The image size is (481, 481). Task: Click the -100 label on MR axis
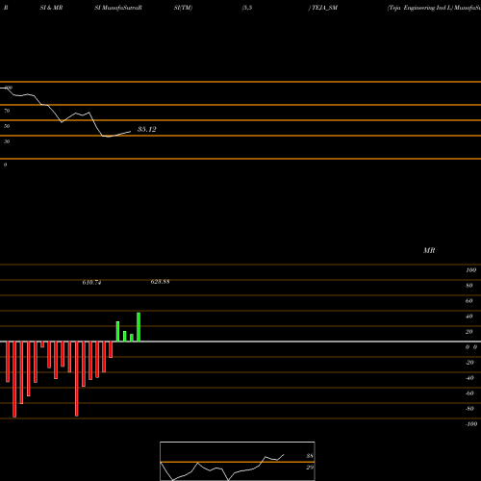point(471,424)
